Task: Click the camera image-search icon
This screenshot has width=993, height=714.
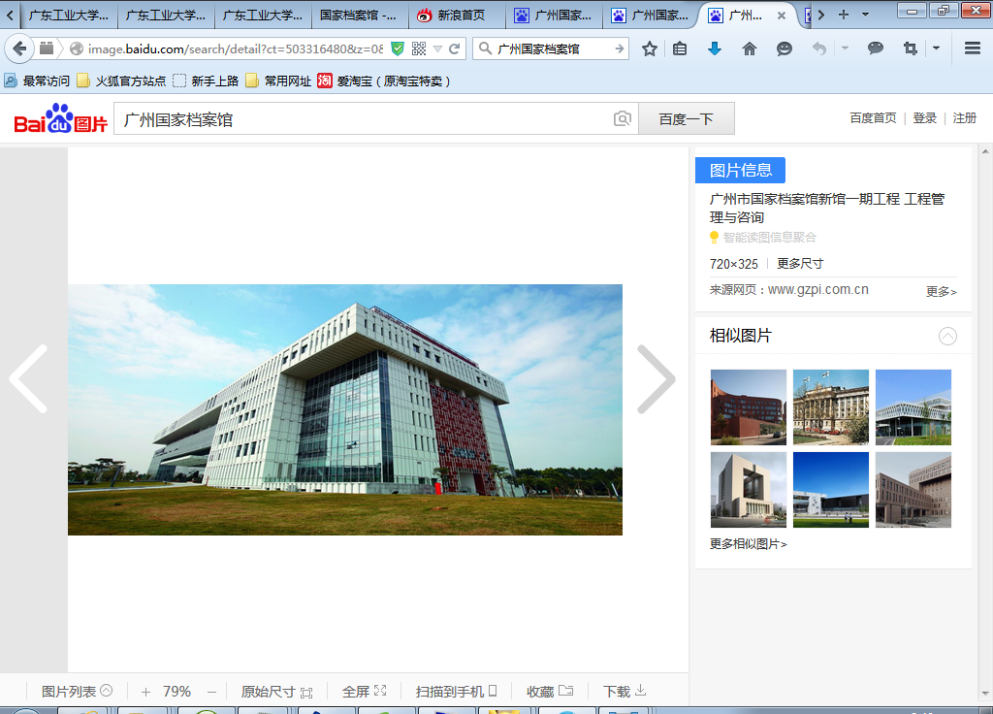Action: [x=623, y=118]
